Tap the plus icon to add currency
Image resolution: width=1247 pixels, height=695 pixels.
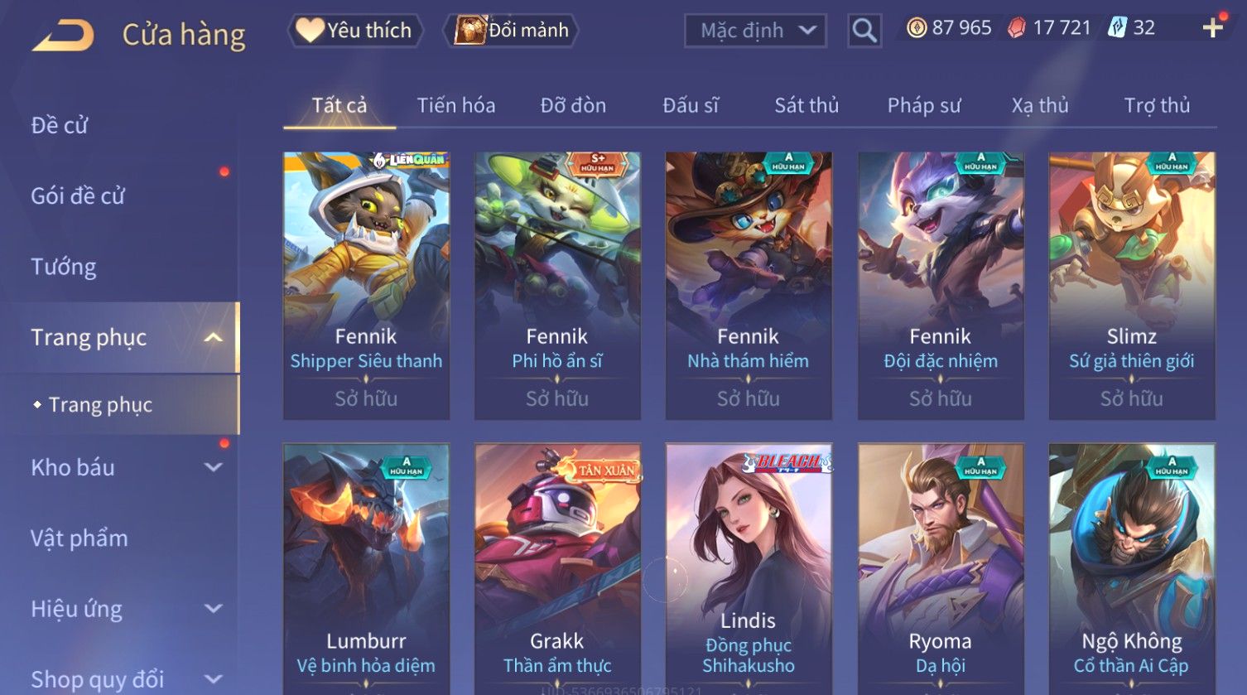pos(1212,28)
